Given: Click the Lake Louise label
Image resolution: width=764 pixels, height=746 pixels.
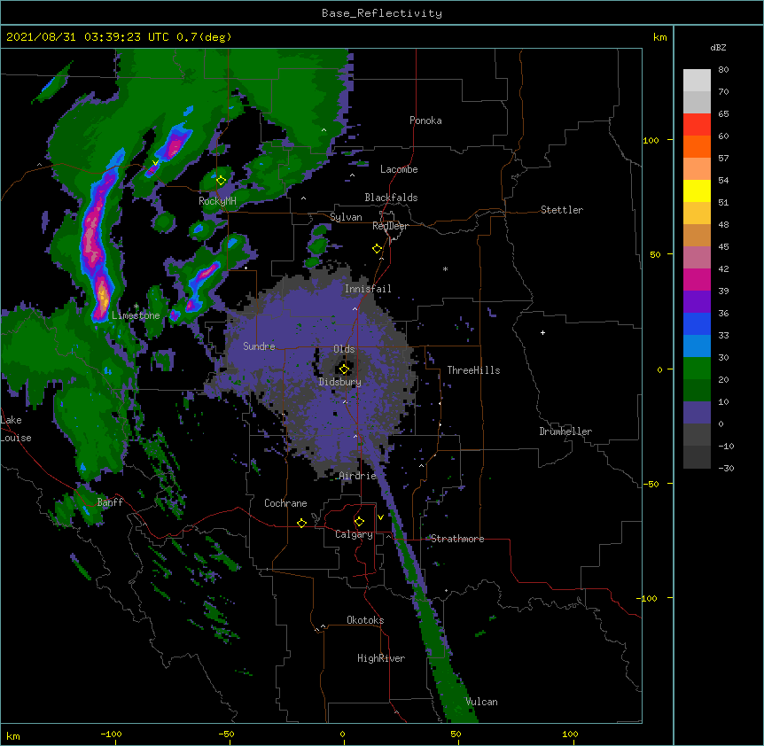Looking at the screenshot, I should pos(15,429).
